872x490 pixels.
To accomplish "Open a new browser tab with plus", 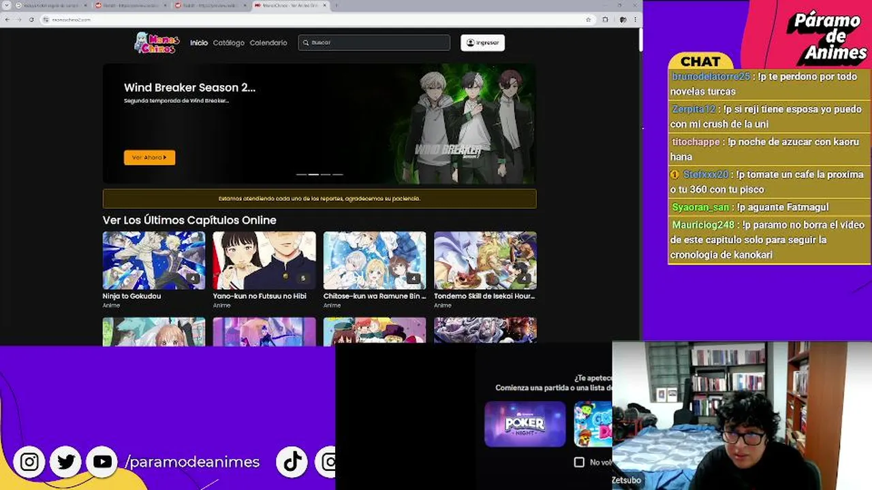I will pyautogui.click(x=336, y=5).
